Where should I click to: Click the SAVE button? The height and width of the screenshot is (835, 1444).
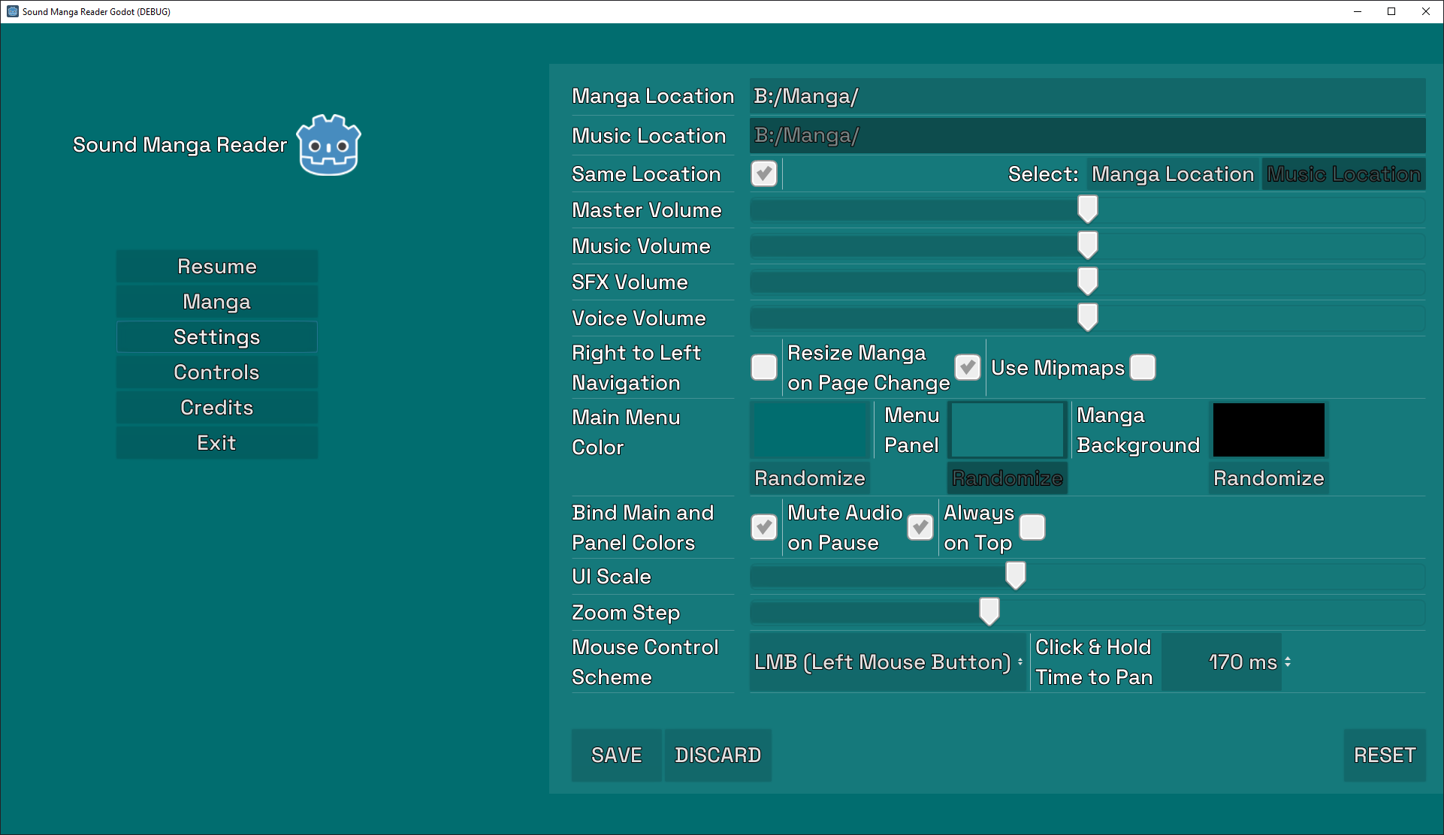point(617,755)
